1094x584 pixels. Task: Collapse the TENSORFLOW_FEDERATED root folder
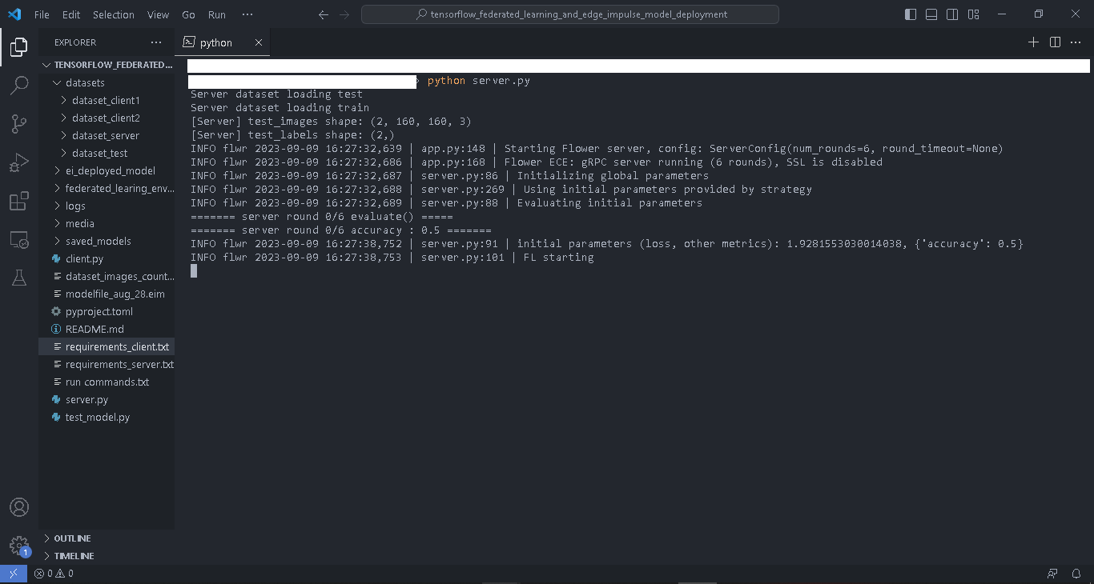pyautogui.click(x=107, y=65)
